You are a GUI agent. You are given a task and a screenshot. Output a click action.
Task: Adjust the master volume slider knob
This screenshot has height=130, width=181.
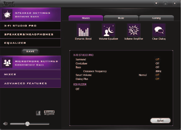pyautogui.click(x=27, y=124)
